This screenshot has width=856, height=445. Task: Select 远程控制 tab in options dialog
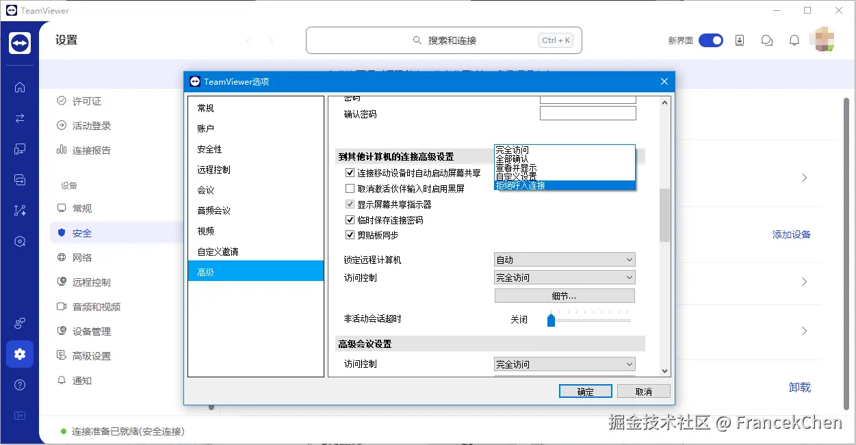255,170
